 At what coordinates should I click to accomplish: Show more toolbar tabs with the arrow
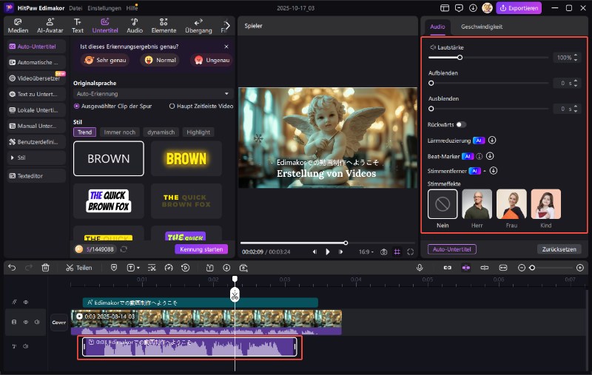tap(227, 26)
